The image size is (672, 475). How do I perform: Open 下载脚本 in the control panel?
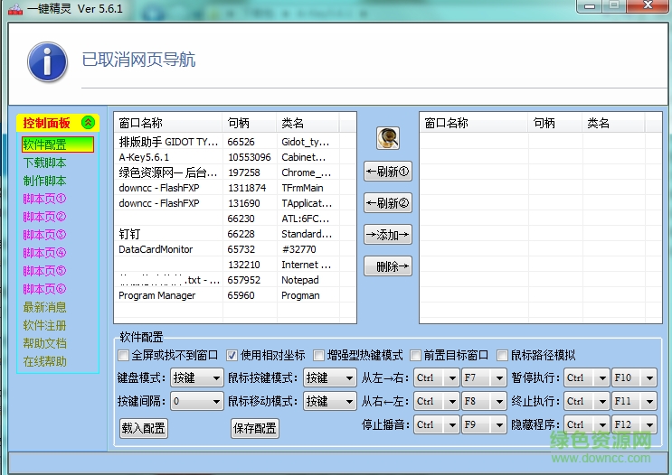(x=45, y=163)
